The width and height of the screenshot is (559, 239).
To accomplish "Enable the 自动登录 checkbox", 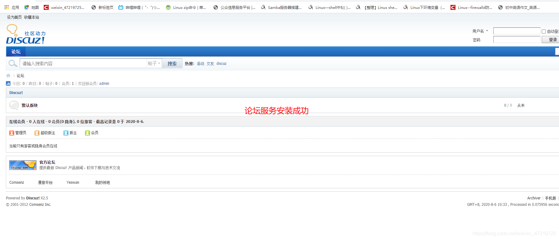I will [x=544, y=31].
